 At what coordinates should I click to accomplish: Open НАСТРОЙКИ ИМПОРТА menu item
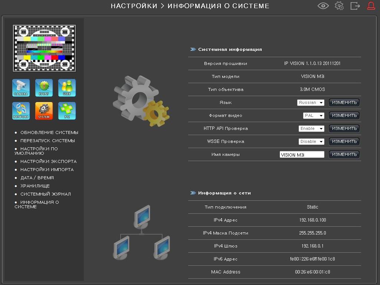(x=47, y=170)
